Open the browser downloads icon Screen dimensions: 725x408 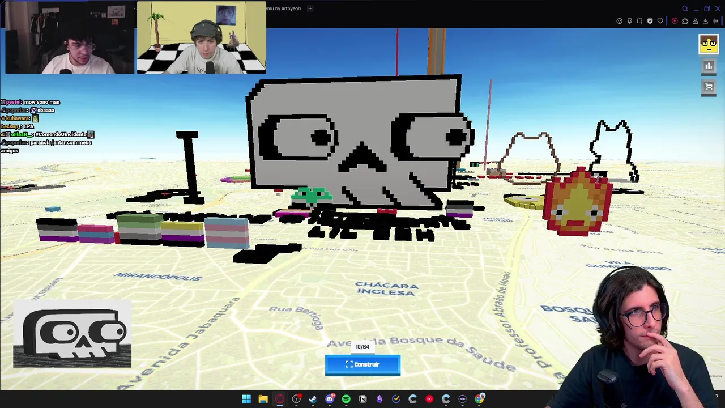pos(705,21)
